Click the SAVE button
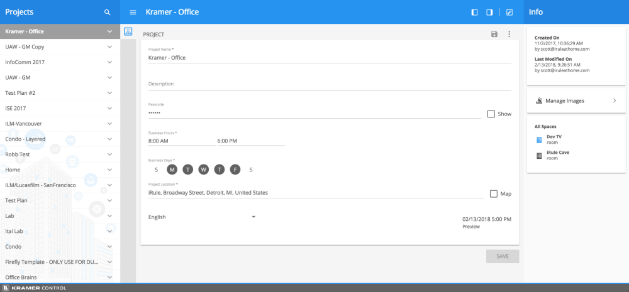Screen dimensions: 629x292 coord(503,256)
